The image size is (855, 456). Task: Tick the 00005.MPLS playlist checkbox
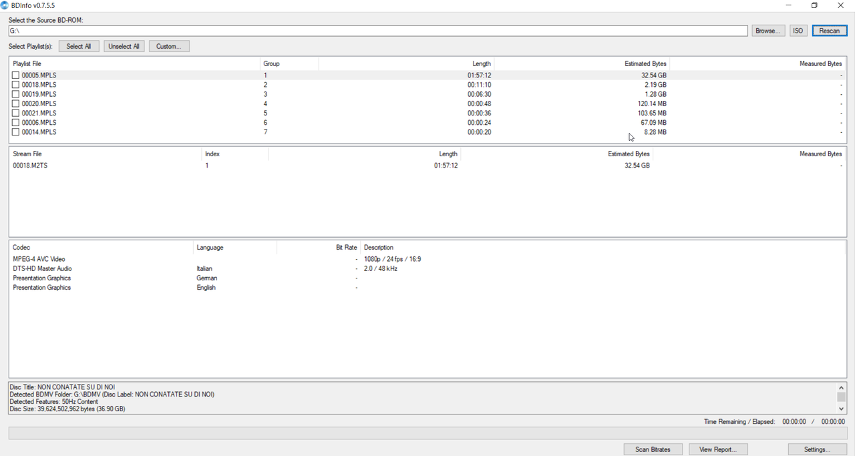pos(15,75)
